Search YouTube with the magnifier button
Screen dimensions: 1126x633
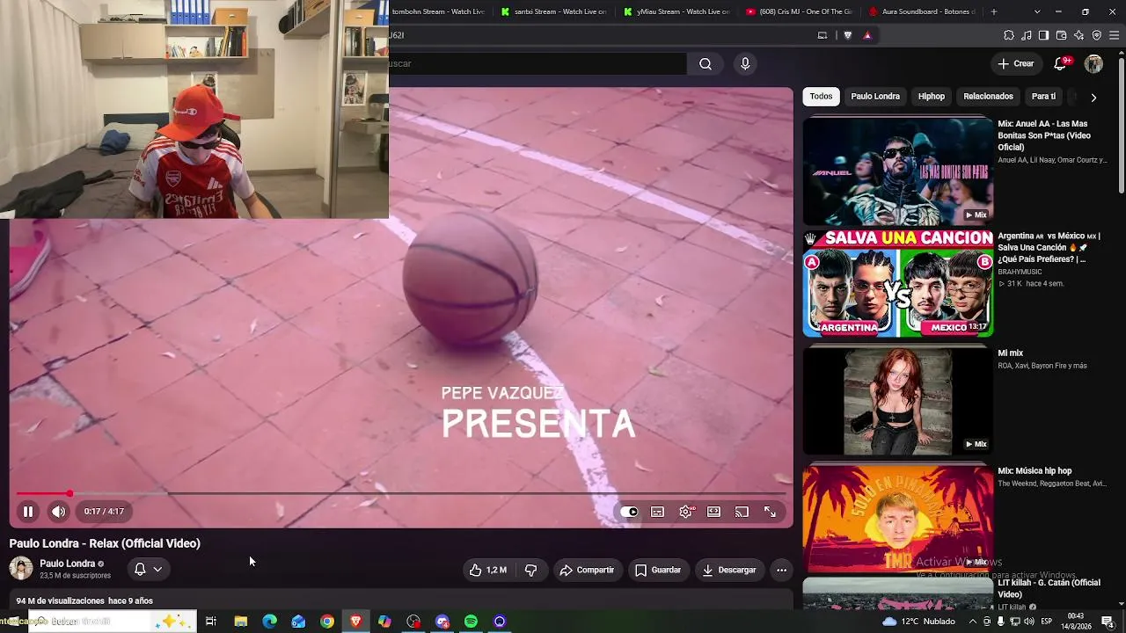point(706,63)
